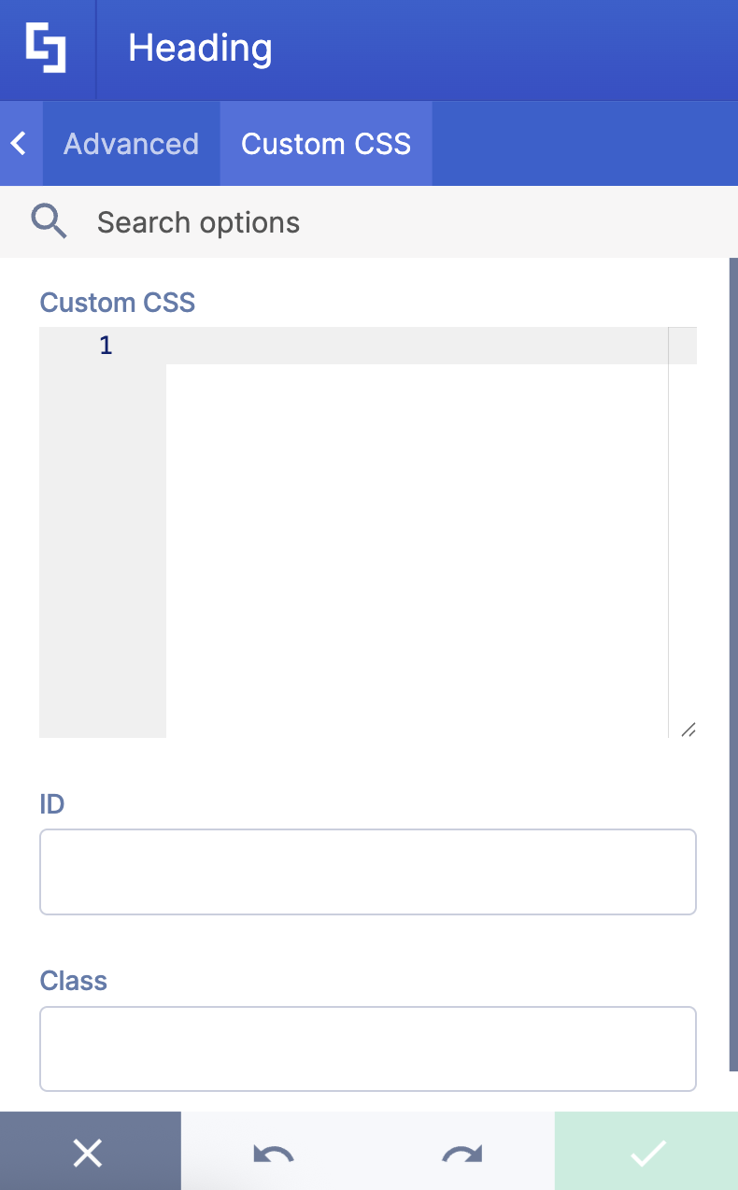This screenshot has height=1190, width=738.
Task: Click the back chevron to navigate back
Action: tap(18, 143)
